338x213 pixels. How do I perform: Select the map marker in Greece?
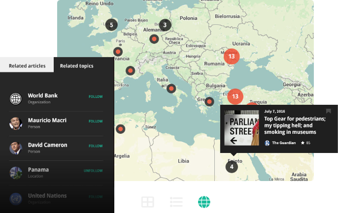click(209, 101)
